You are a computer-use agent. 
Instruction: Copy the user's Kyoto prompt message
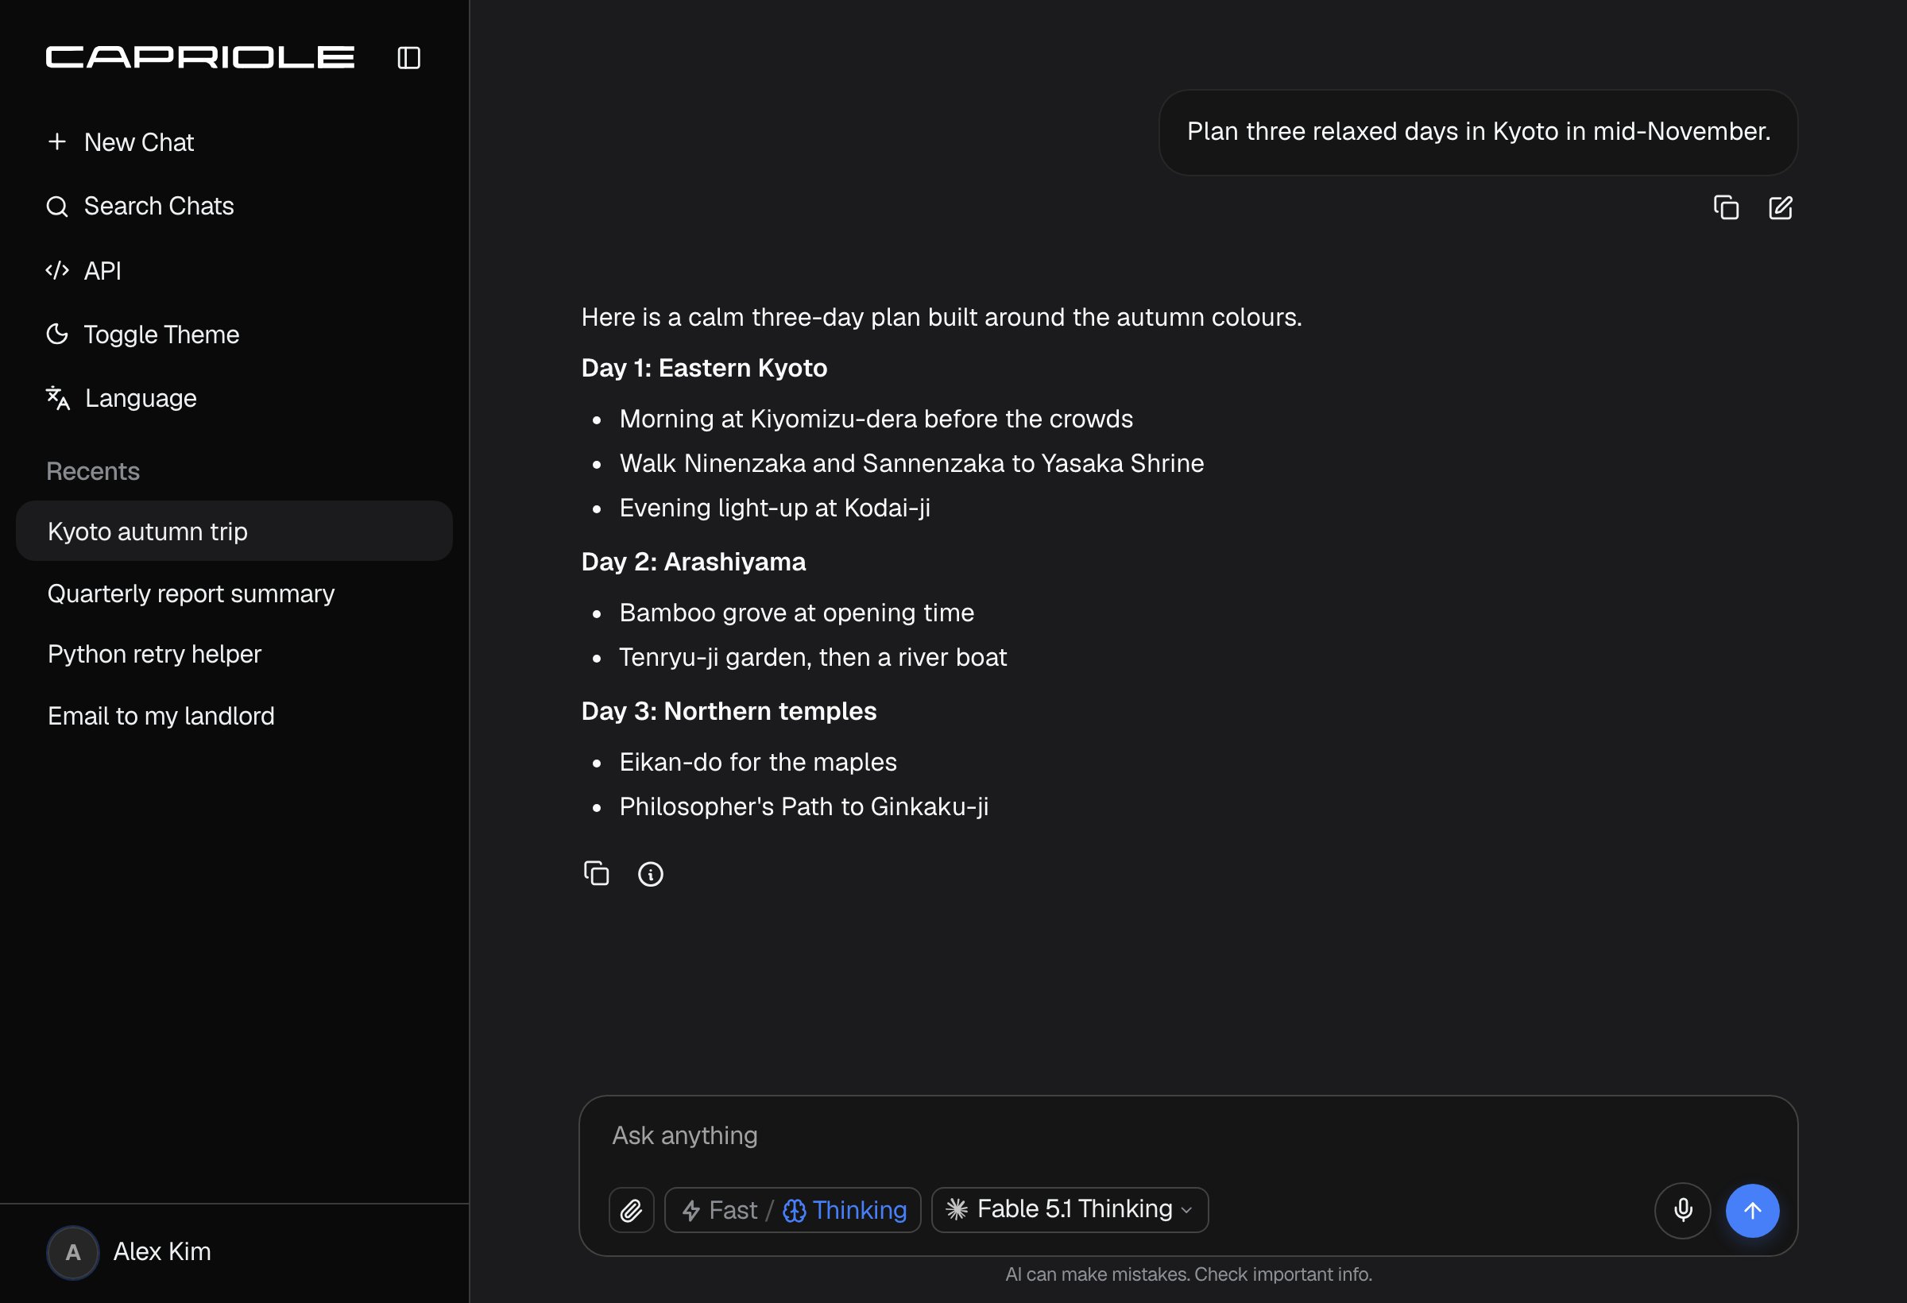click(1727, 207)
